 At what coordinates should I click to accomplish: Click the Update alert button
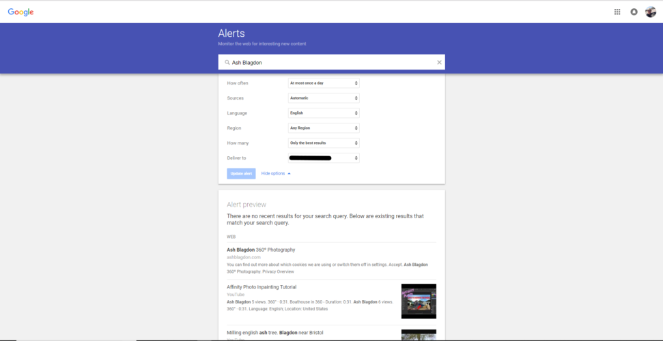pyautogui.click(x=242, y=174)
